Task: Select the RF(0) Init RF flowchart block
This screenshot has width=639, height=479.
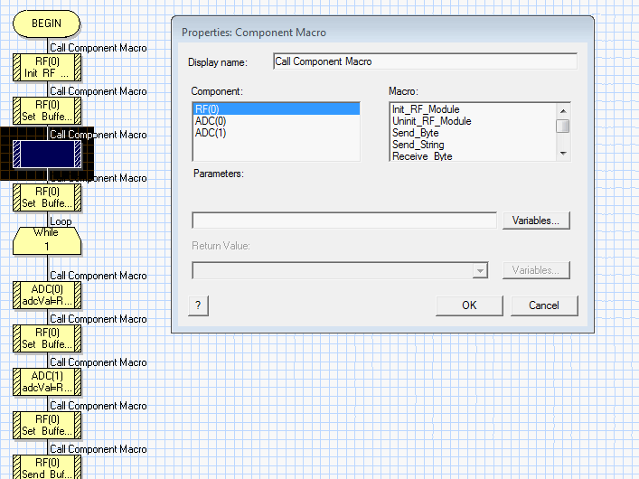Action: 47,67
